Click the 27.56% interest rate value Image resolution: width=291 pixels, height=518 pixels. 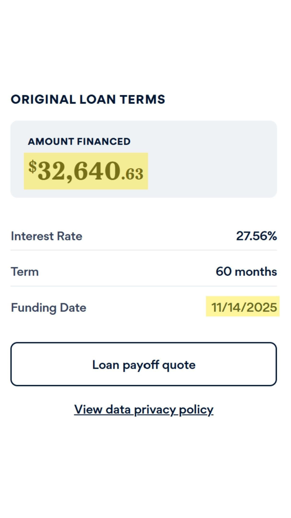pos(256,236)
